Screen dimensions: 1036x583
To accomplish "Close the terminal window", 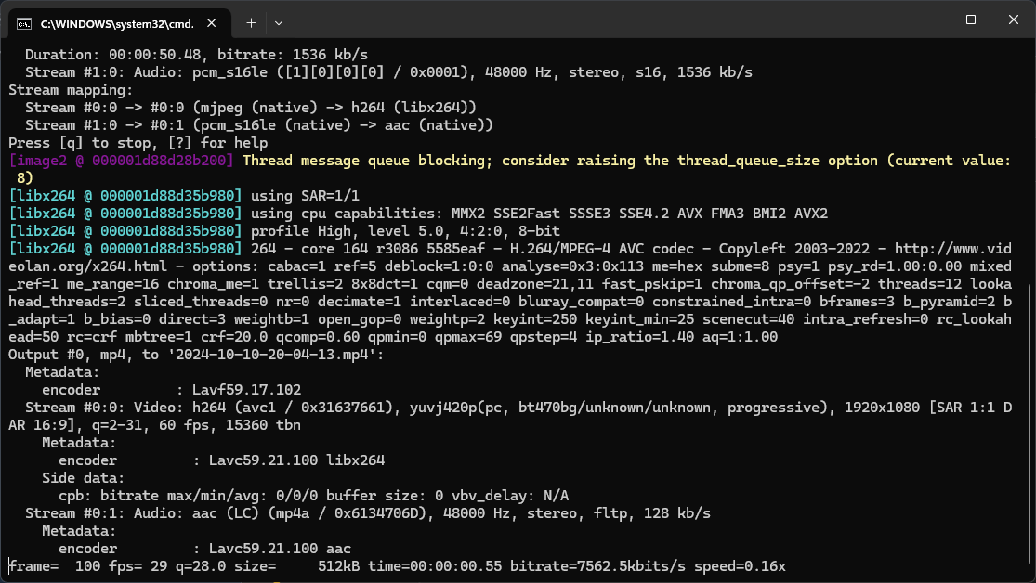I will (1013, 20).
